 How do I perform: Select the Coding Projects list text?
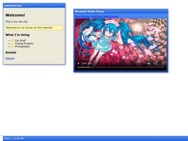pyautogui.click(x=24, y=44)
